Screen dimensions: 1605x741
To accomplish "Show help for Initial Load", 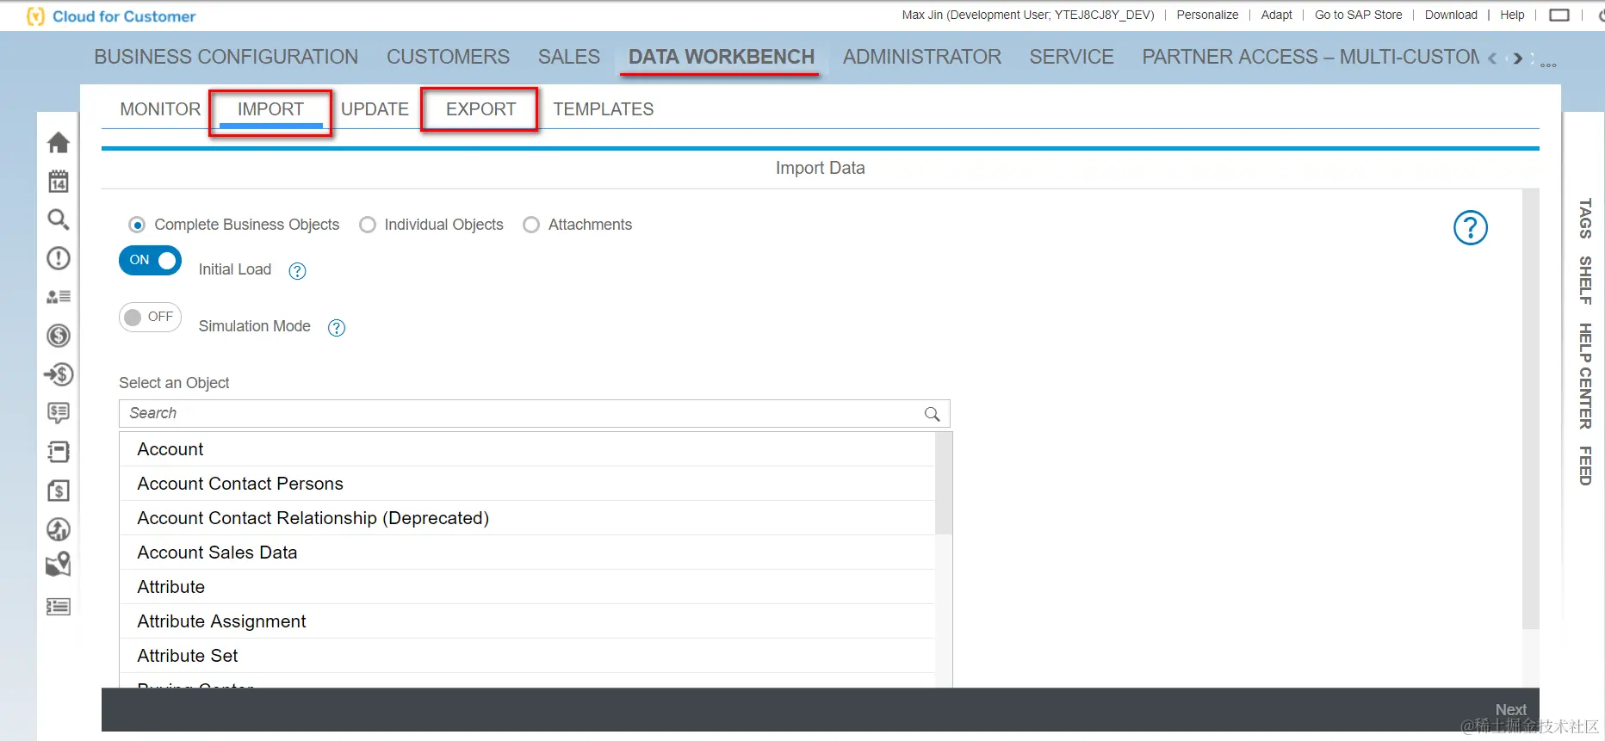I will click(x=297, y=271).
